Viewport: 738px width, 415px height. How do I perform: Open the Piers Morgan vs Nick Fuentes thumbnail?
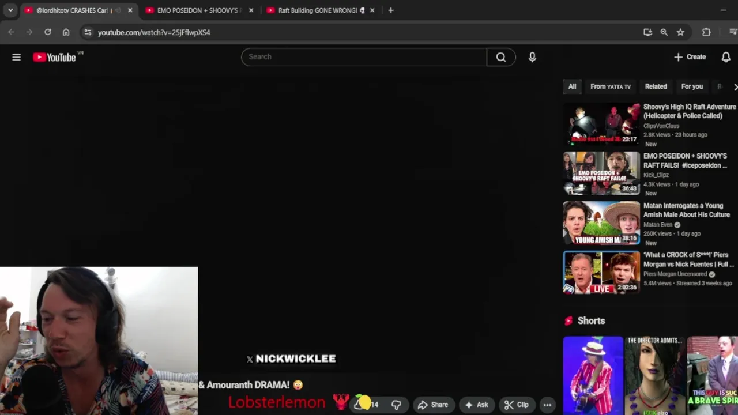[601, 272]
